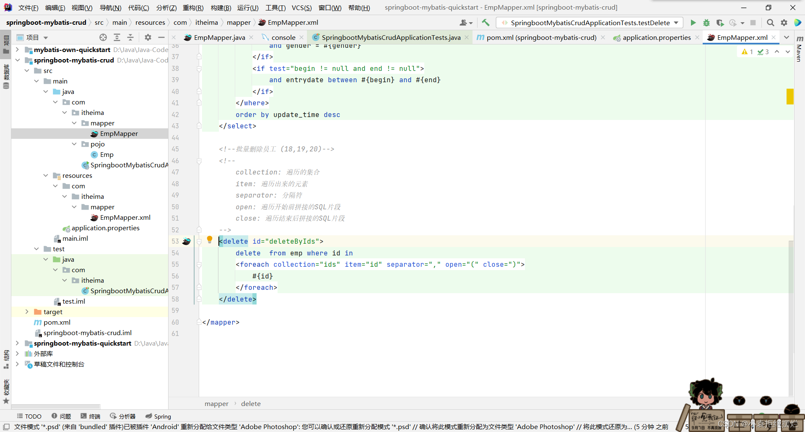Click delete in bottom XML breadcrumb

pyautogui.click(x=251, y=403)
